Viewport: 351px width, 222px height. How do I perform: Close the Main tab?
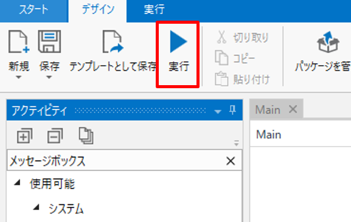click(x=293, y=109)
